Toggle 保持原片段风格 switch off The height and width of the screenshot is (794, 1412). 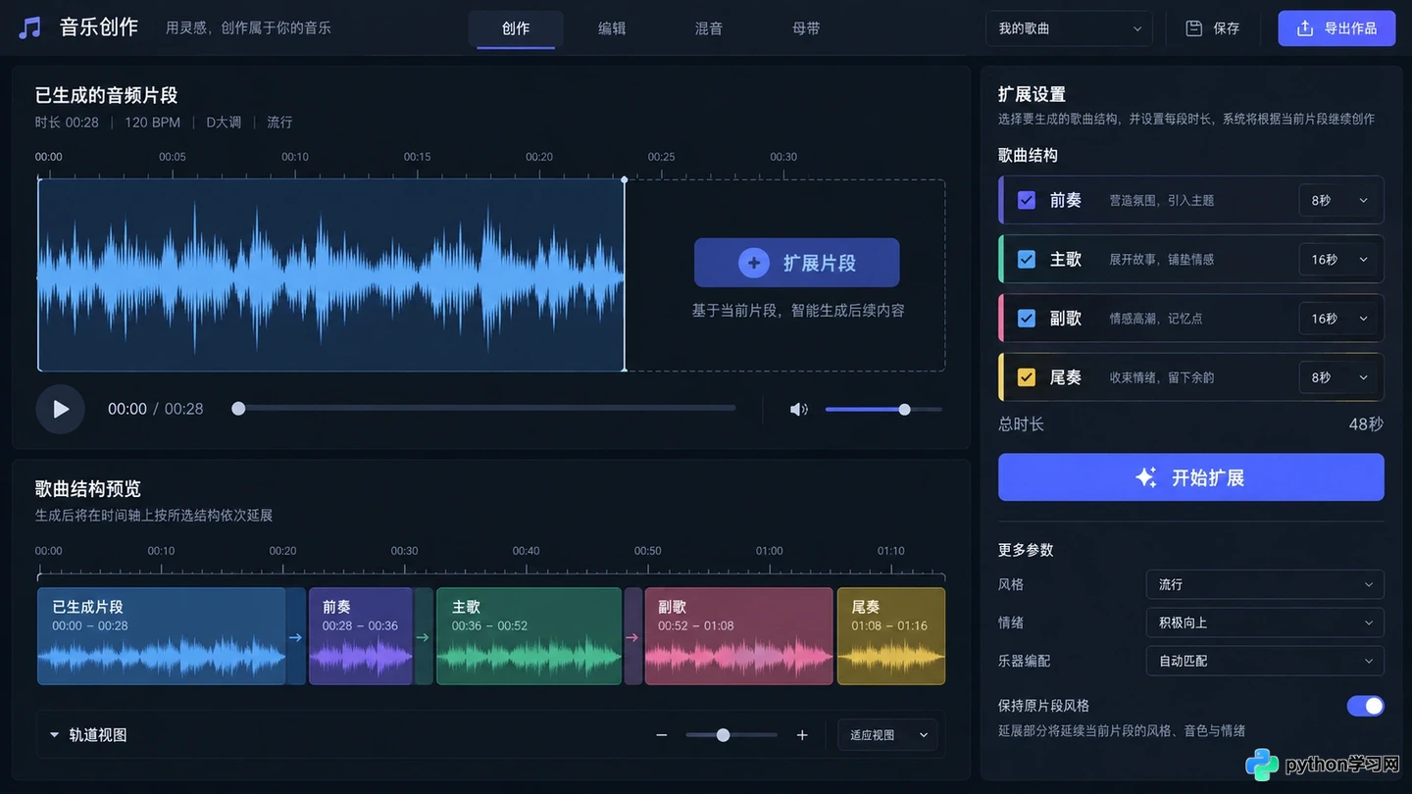point(1365,706)
